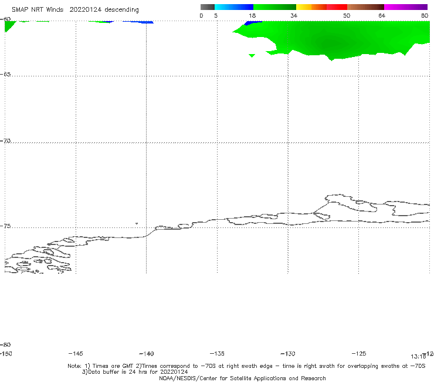Click the NOAA/NESDIS credit line
This screenshot has width=434, height=382.
[x=242, y=378]
